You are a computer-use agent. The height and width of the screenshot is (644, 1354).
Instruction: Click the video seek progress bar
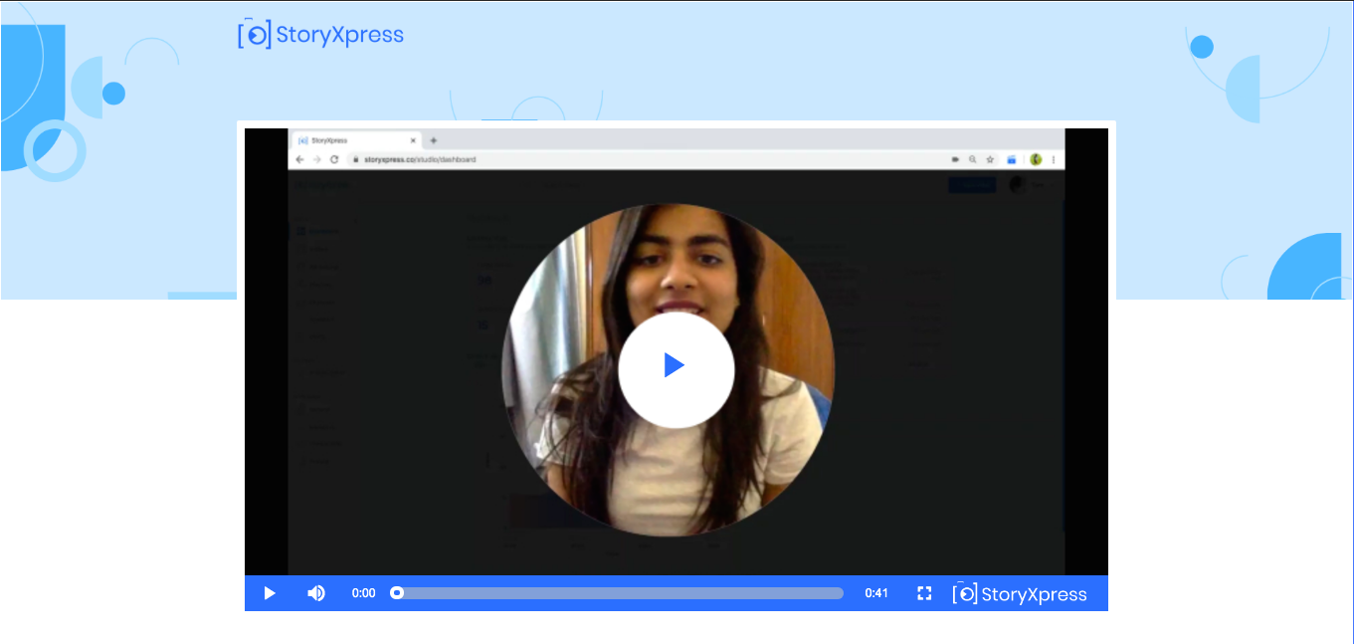[x=617, y=593]
